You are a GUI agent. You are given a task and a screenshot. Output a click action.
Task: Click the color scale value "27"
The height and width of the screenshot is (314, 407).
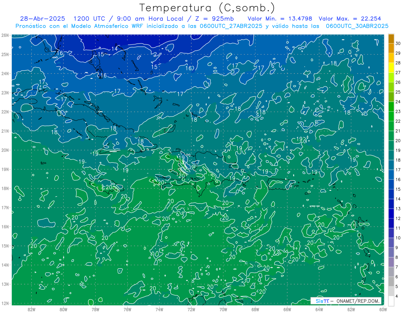click(398, 72)
